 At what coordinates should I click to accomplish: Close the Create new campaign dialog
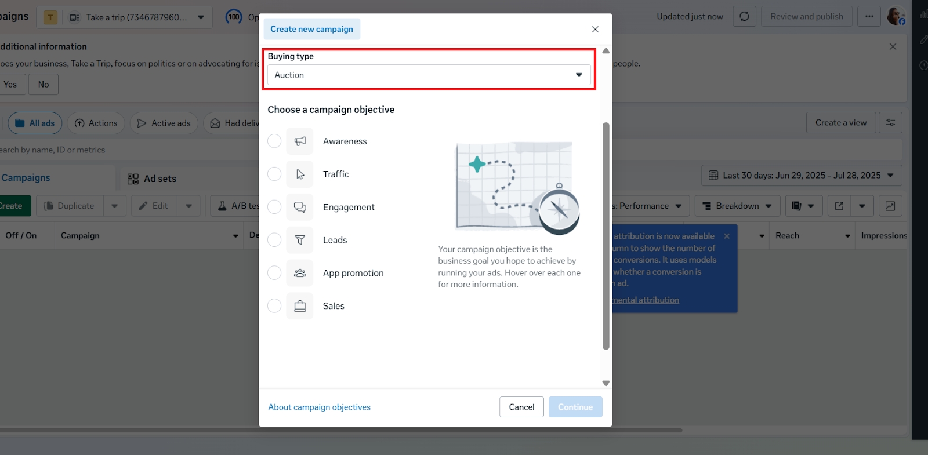tap(595, 29)
